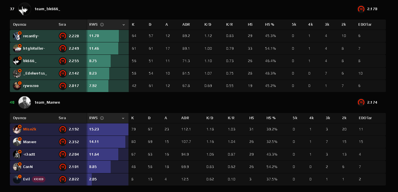Image resolution: width=398 pixels, height=192 pixels.
Task: Click the RWS info icon in the team_Manwe table
Action: [102, 118]
